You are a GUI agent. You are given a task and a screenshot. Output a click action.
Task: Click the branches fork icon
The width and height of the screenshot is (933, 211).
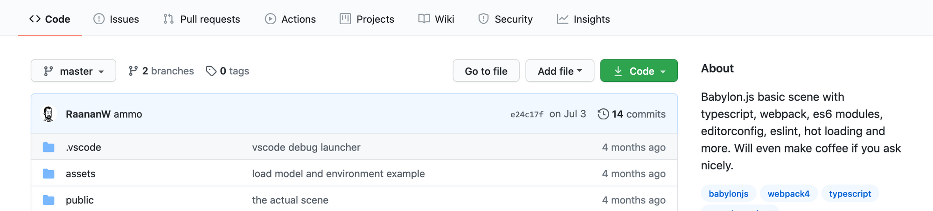(x=133, y=71)
